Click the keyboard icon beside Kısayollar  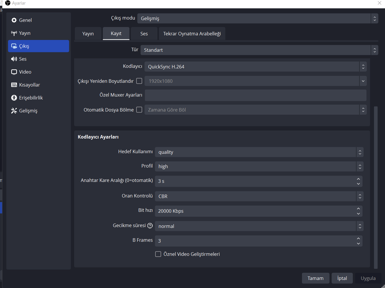[x=14, y=85]
